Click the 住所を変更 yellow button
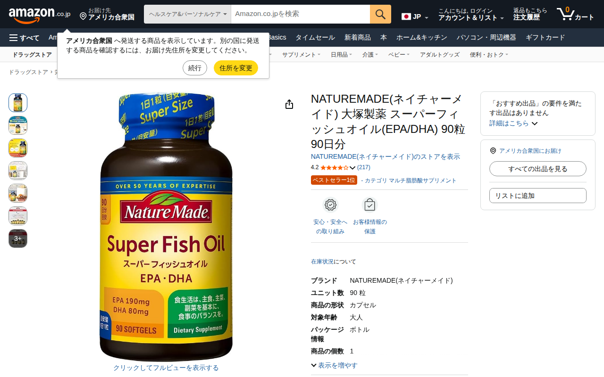Screen dimensions: 604x377 tap(236, 68)
